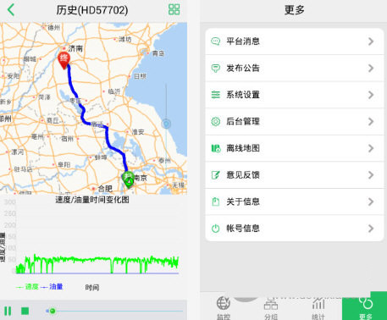The height and width of the screenshot is (320, 387).
Task: Click the 关于信息 document icon
Action: pos(216,201)
